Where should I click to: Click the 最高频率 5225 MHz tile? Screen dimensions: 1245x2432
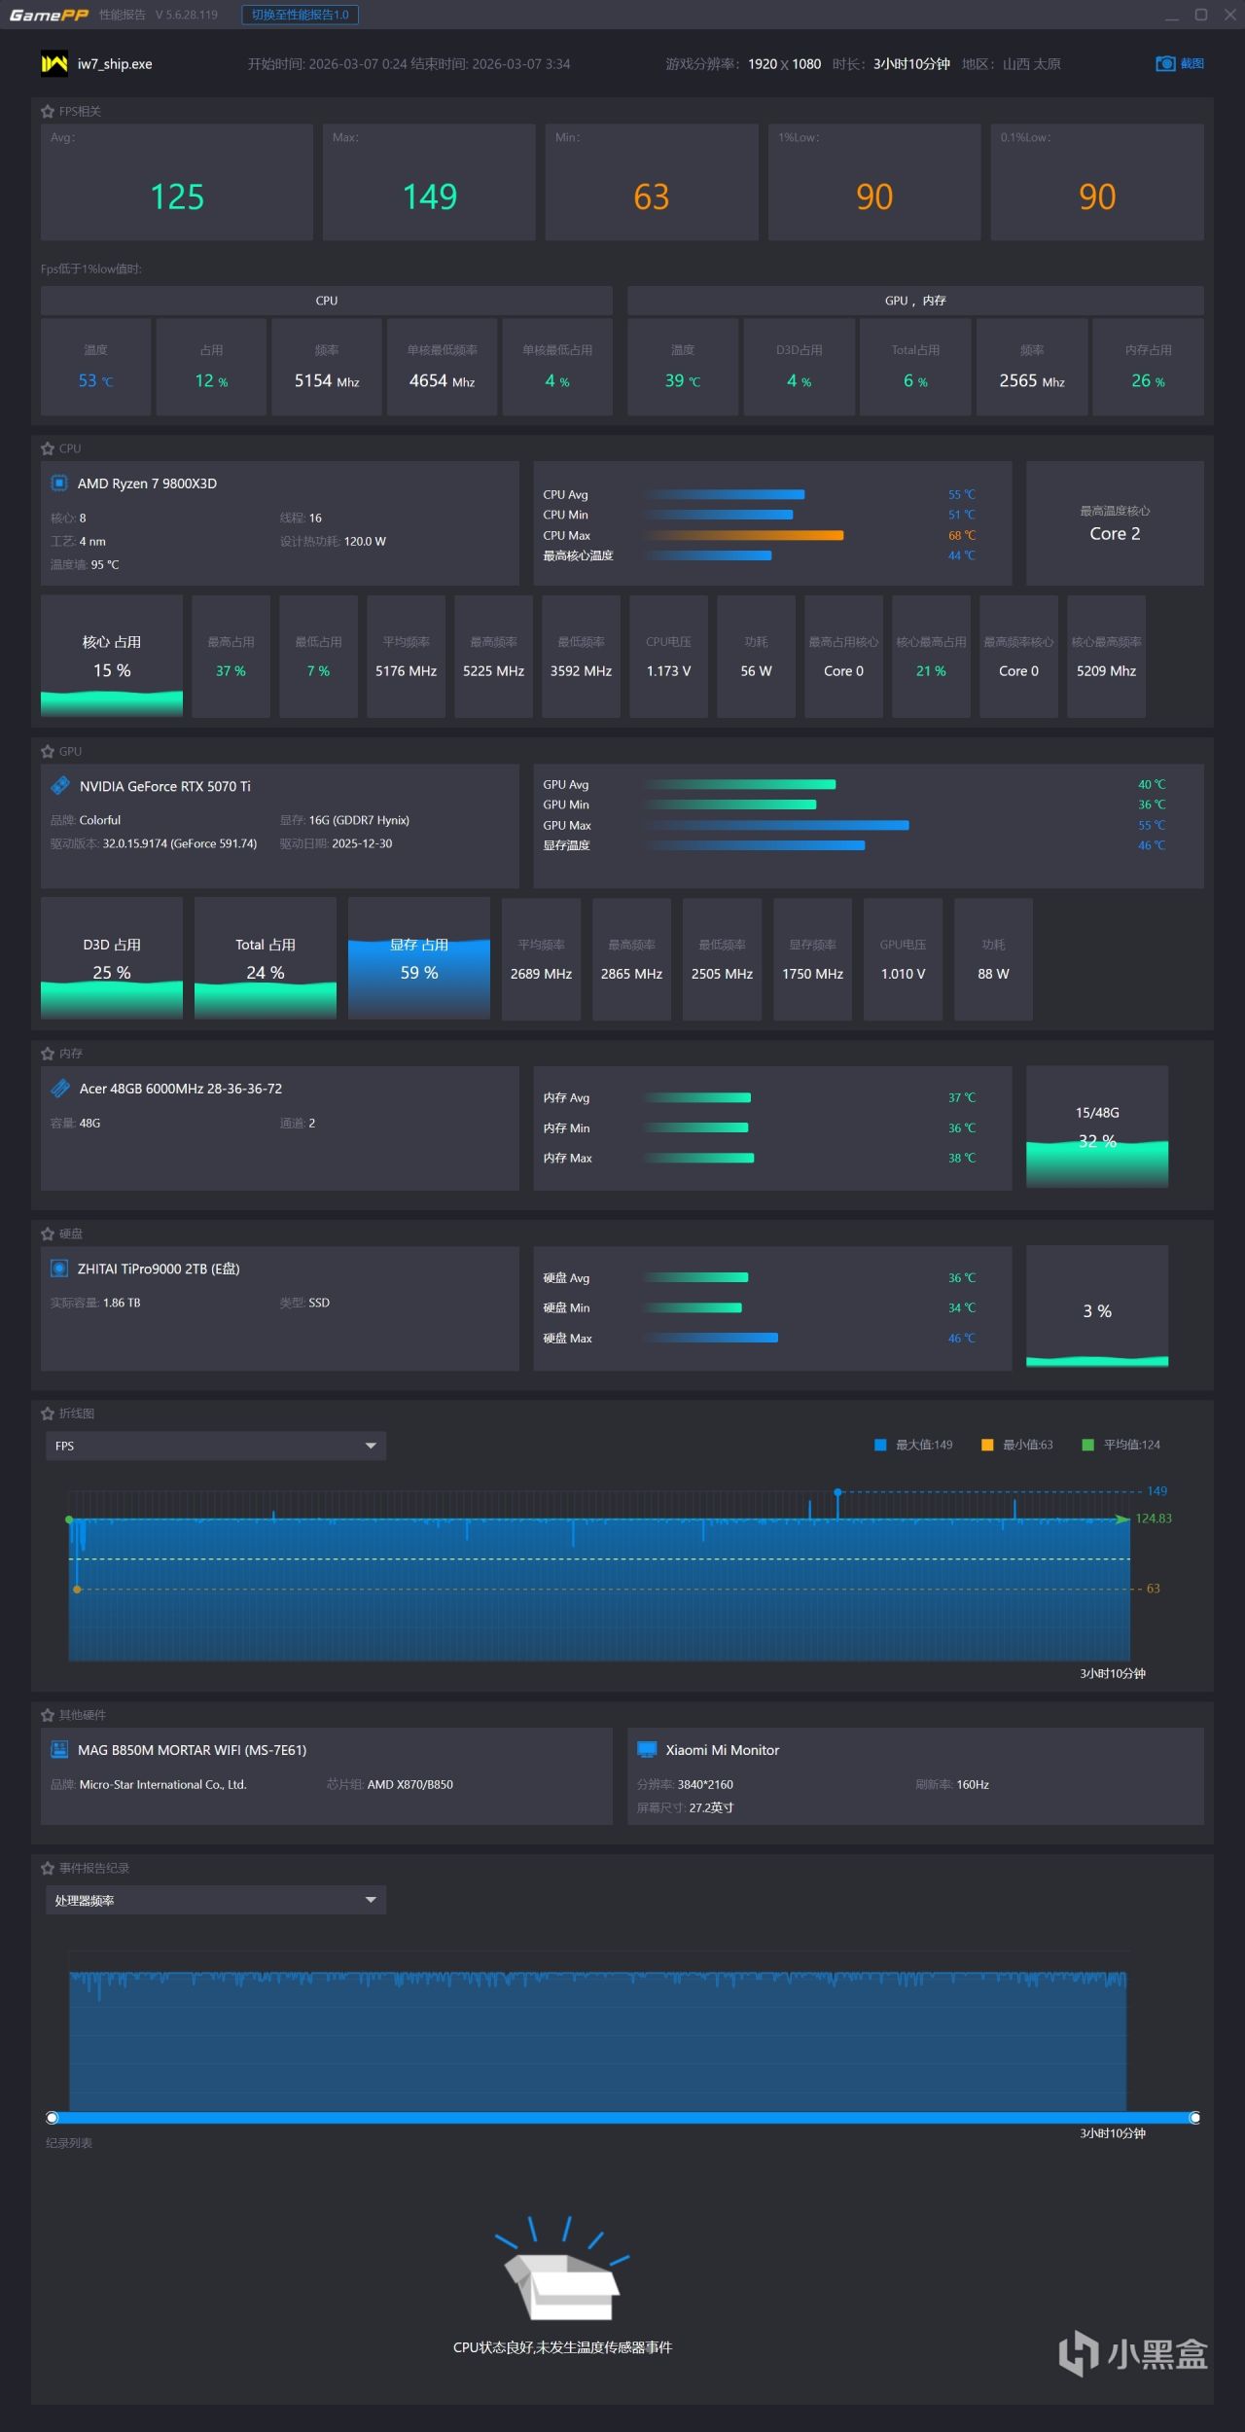point(494,657)
